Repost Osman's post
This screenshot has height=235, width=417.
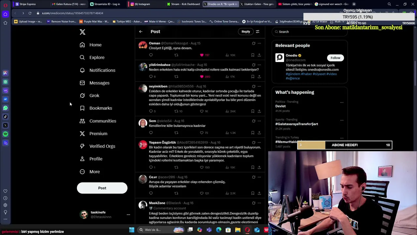point(176,55)
